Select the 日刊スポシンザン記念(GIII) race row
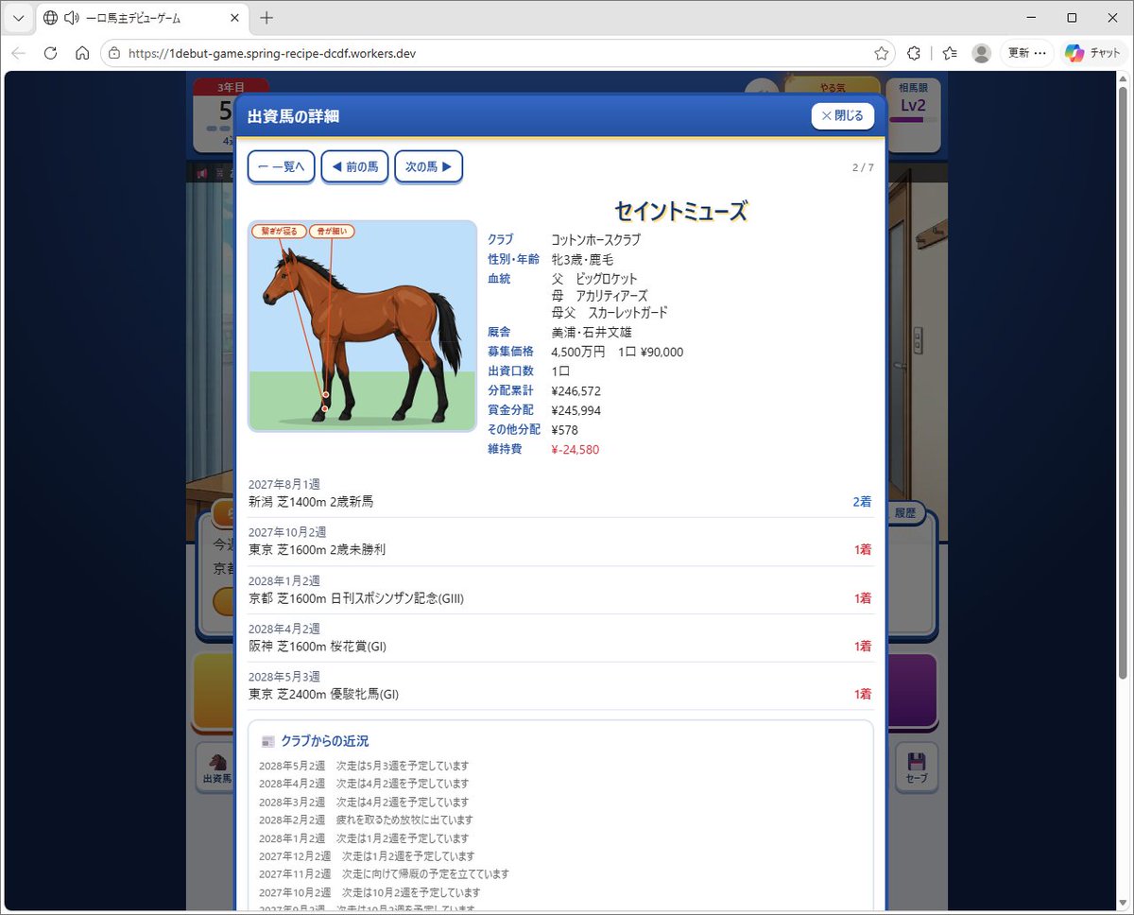The image size is (1134, 915). point(560,590)
